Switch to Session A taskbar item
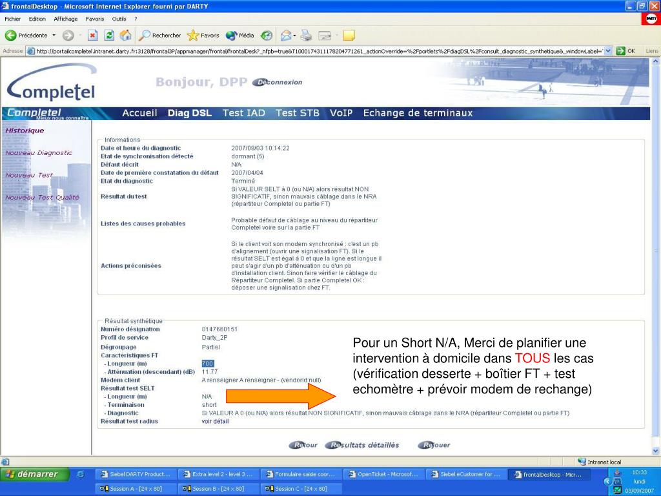The image size is (661, 496). pyautogui.click(x=135, y=489)
